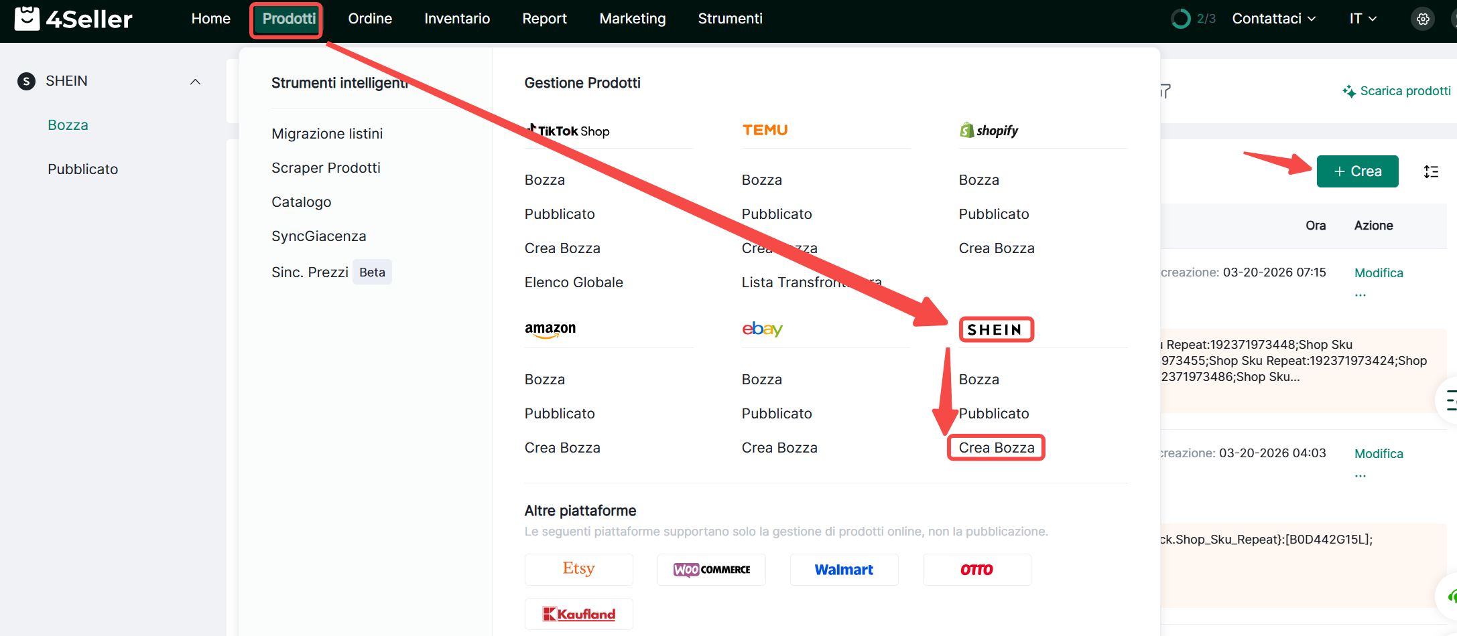Open the IT language dropdown

click(x=1363, y=19)
